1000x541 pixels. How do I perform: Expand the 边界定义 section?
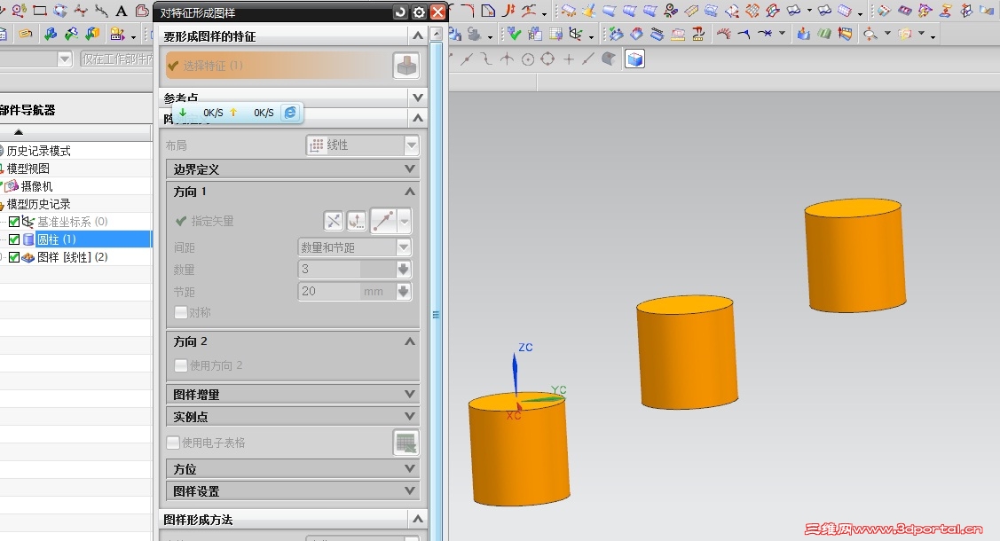click(293, 169)
